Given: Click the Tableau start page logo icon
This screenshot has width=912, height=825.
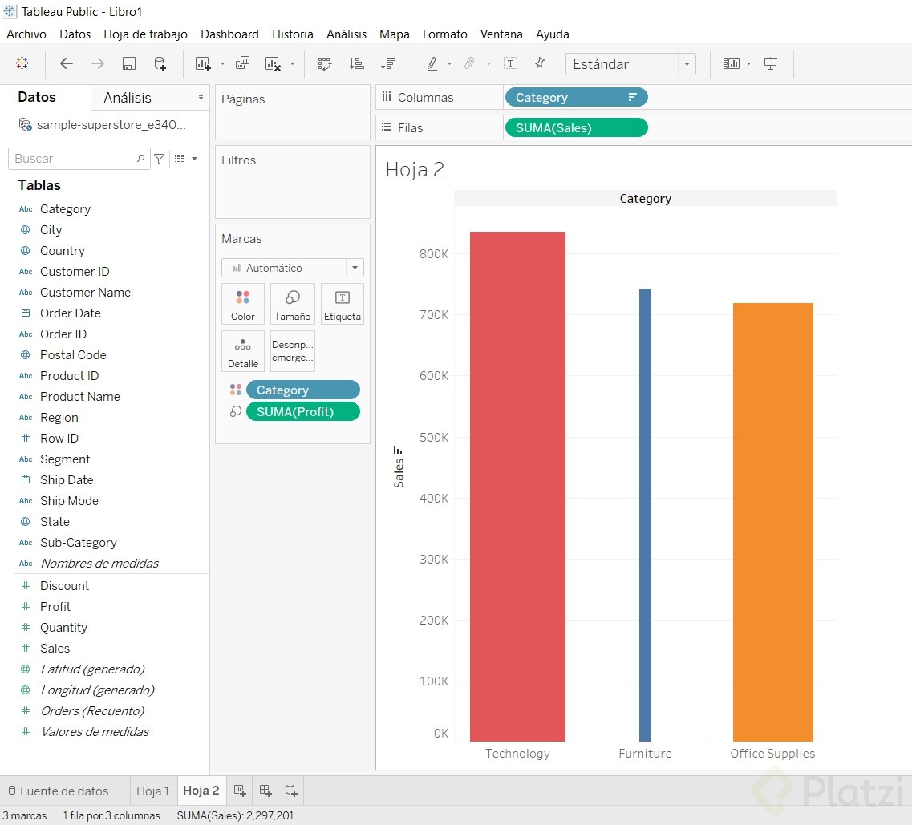Looking at the screenshot, I should (22, 63).
